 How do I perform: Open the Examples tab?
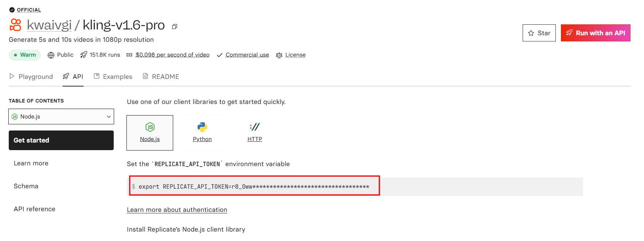click(x=113, y=77)
